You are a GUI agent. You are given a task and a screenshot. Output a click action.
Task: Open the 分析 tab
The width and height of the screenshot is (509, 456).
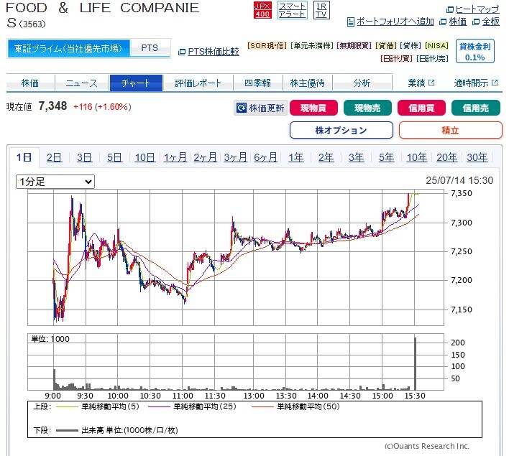[x=362, y=83]
